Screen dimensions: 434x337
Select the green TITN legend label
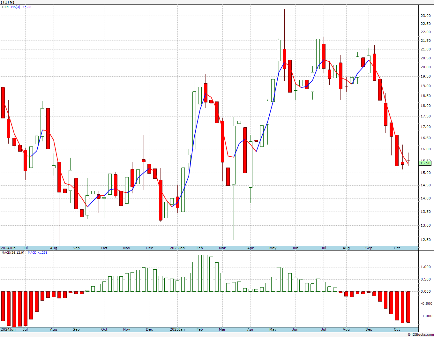tap(5, 7)
